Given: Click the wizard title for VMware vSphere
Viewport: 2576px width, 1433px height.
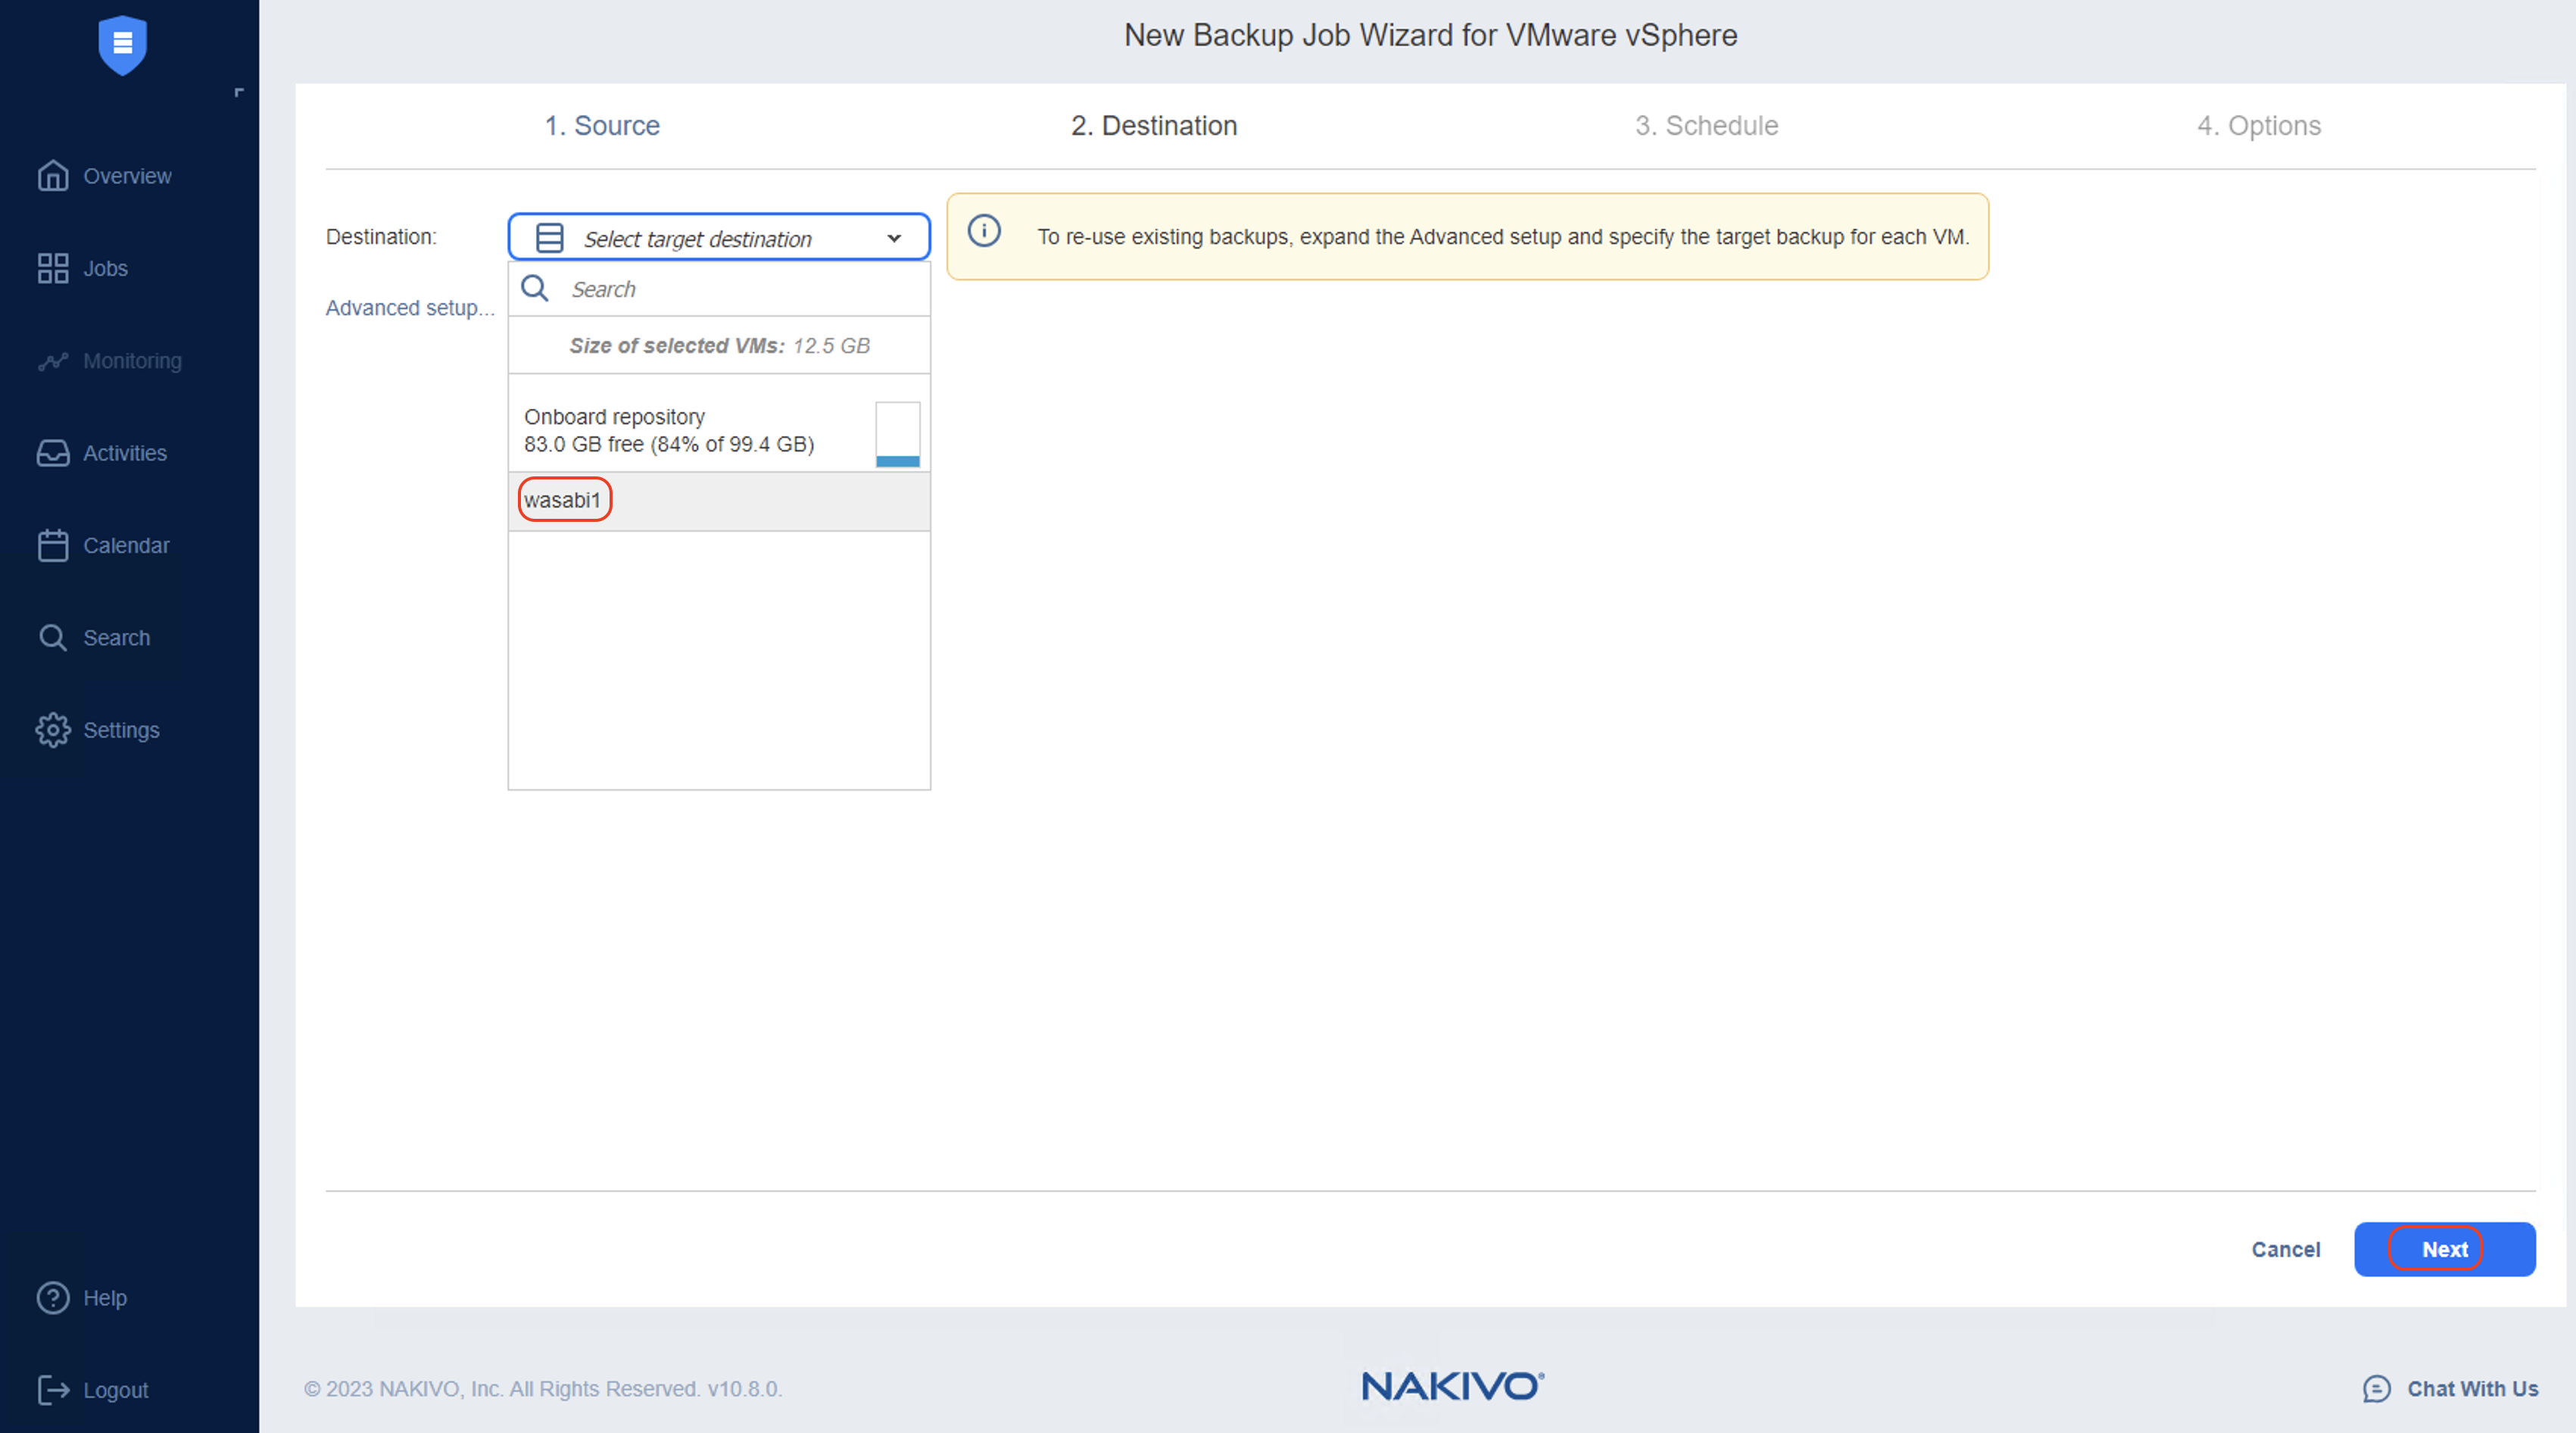Looking at the screenshot, I should (1430, 35).
